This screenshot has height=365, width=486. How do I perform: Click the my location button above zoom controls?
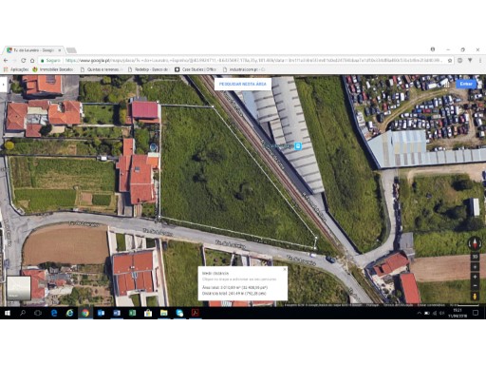click(x=475, y=267)
